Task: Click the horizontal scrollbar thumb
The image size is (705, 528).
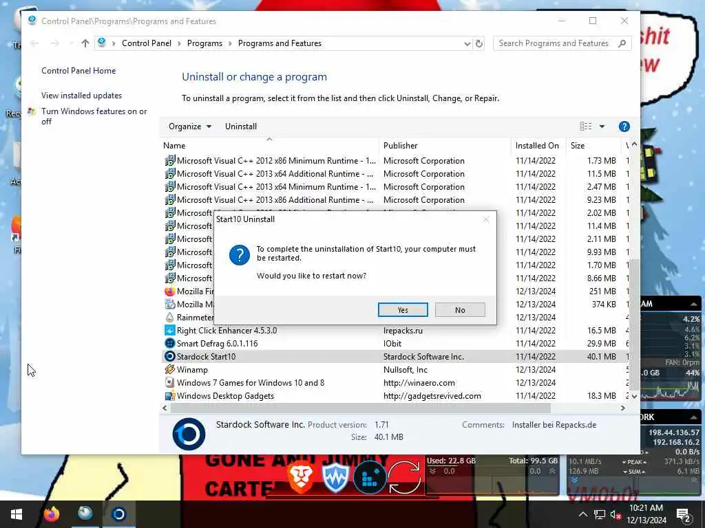Action: coord(361,408)
